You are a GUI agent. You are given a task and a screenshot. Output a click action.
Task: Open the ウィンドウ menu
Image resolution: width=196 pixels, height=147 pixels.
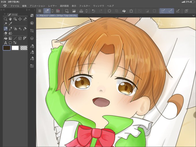(x=99, y=6)
